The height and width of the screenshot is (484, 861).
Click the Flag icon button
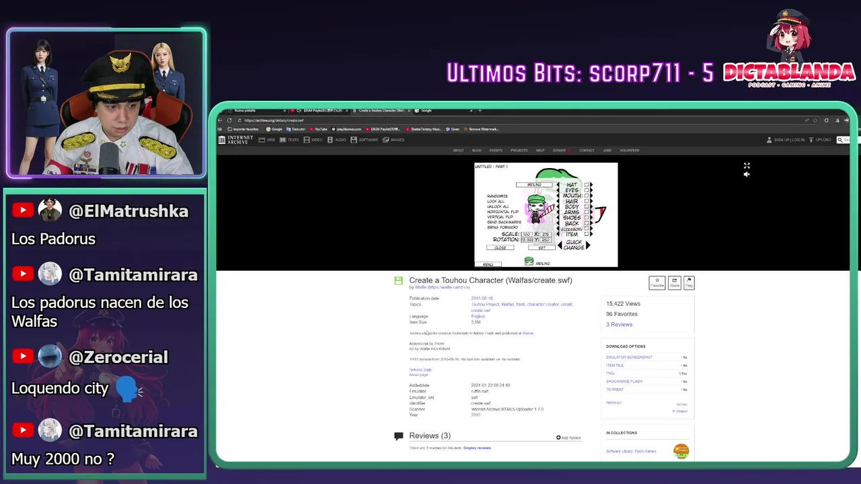[689, 282]
